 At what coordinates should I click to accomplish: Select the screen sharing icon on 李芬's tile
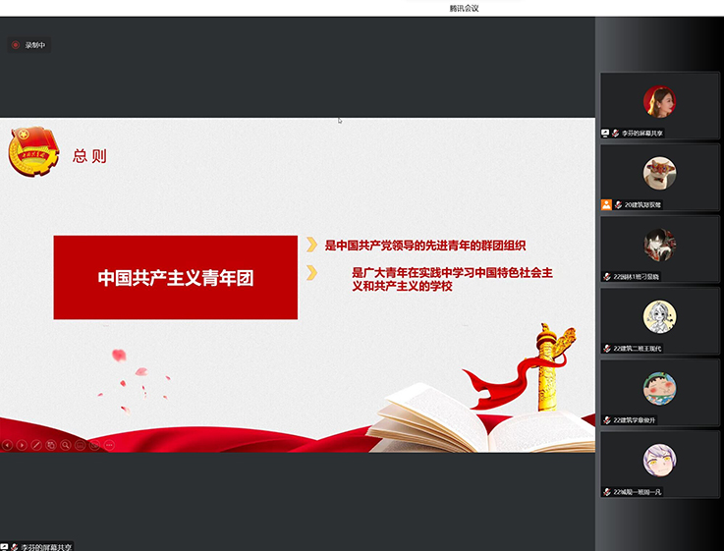point(605,133)
